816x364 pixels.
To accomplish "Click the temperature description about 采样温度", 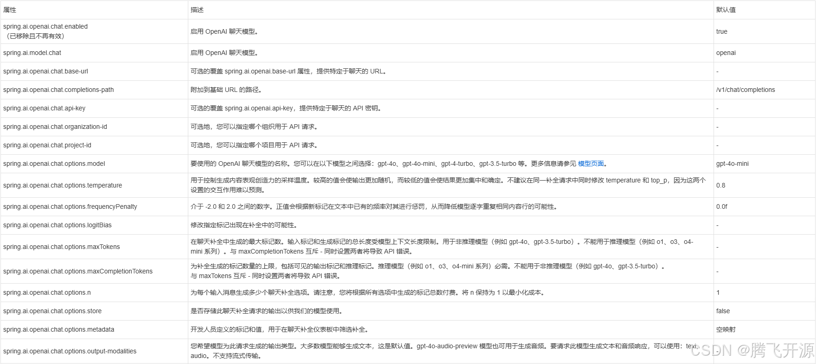I will click(448, 185).
